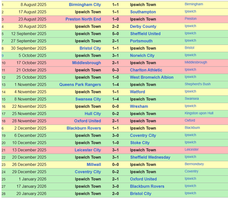Open the Queens Park Rangers link
Viewport: 228px width, 199px height.
[x=80, y=84]
